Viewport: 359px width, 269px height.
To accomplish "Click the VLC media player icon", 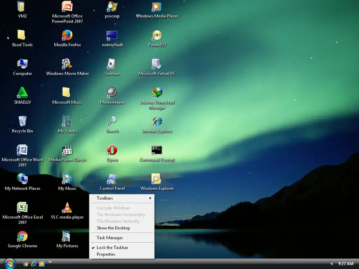I will click(67, 207).
